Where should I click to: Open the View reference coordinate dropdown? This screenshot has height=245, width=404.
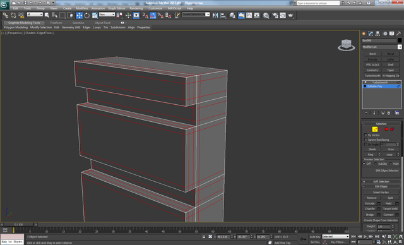click(x=107, y=15)
